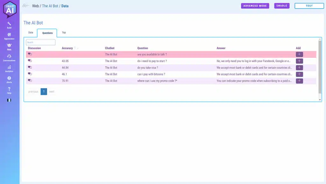The height and width of the screenshot is (184, 326).
Task: Switch to the Top tab
Action: 64,32
